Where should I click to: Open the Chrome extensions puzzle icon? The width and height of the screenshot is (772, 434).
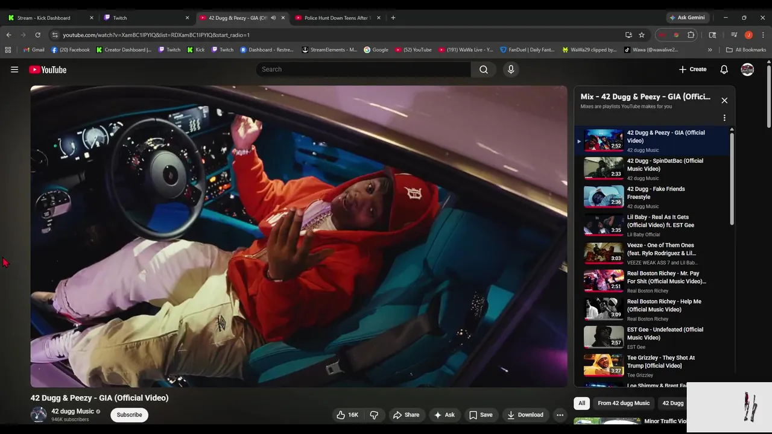click(x=691, y=35)
